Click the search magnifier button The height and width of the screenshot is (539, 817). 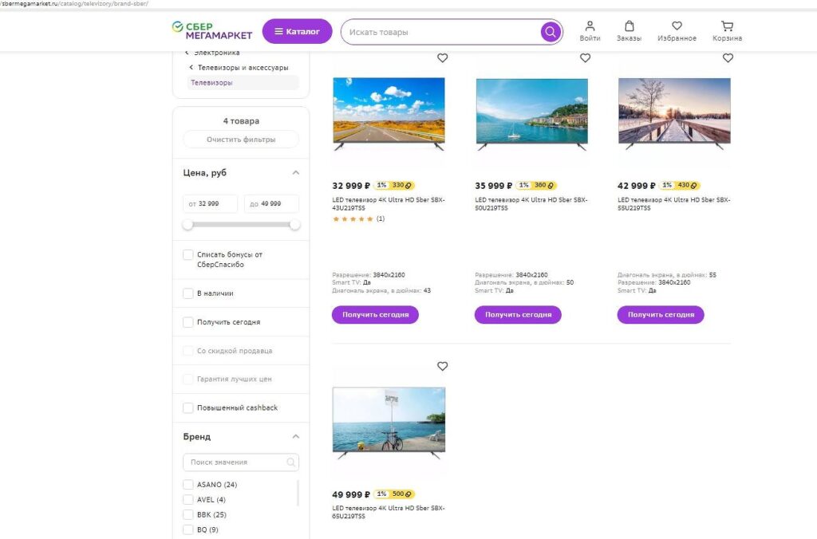[x=550, y=32]
